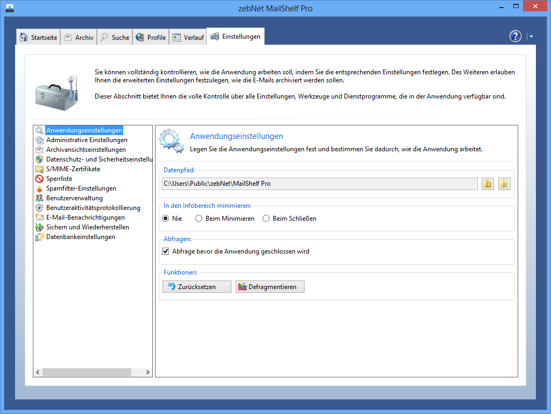
Task: Select the Einstellungen tab
Action: coord(236,36)
